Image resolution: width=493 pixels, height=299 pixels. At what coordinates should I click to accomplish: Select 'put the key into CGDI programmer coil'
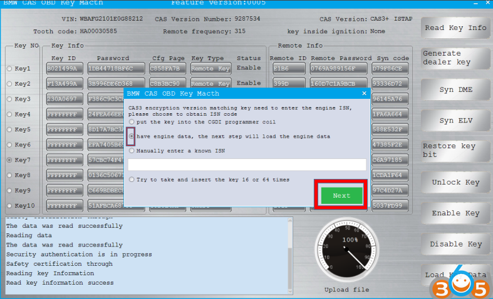(x=132, y=122)
